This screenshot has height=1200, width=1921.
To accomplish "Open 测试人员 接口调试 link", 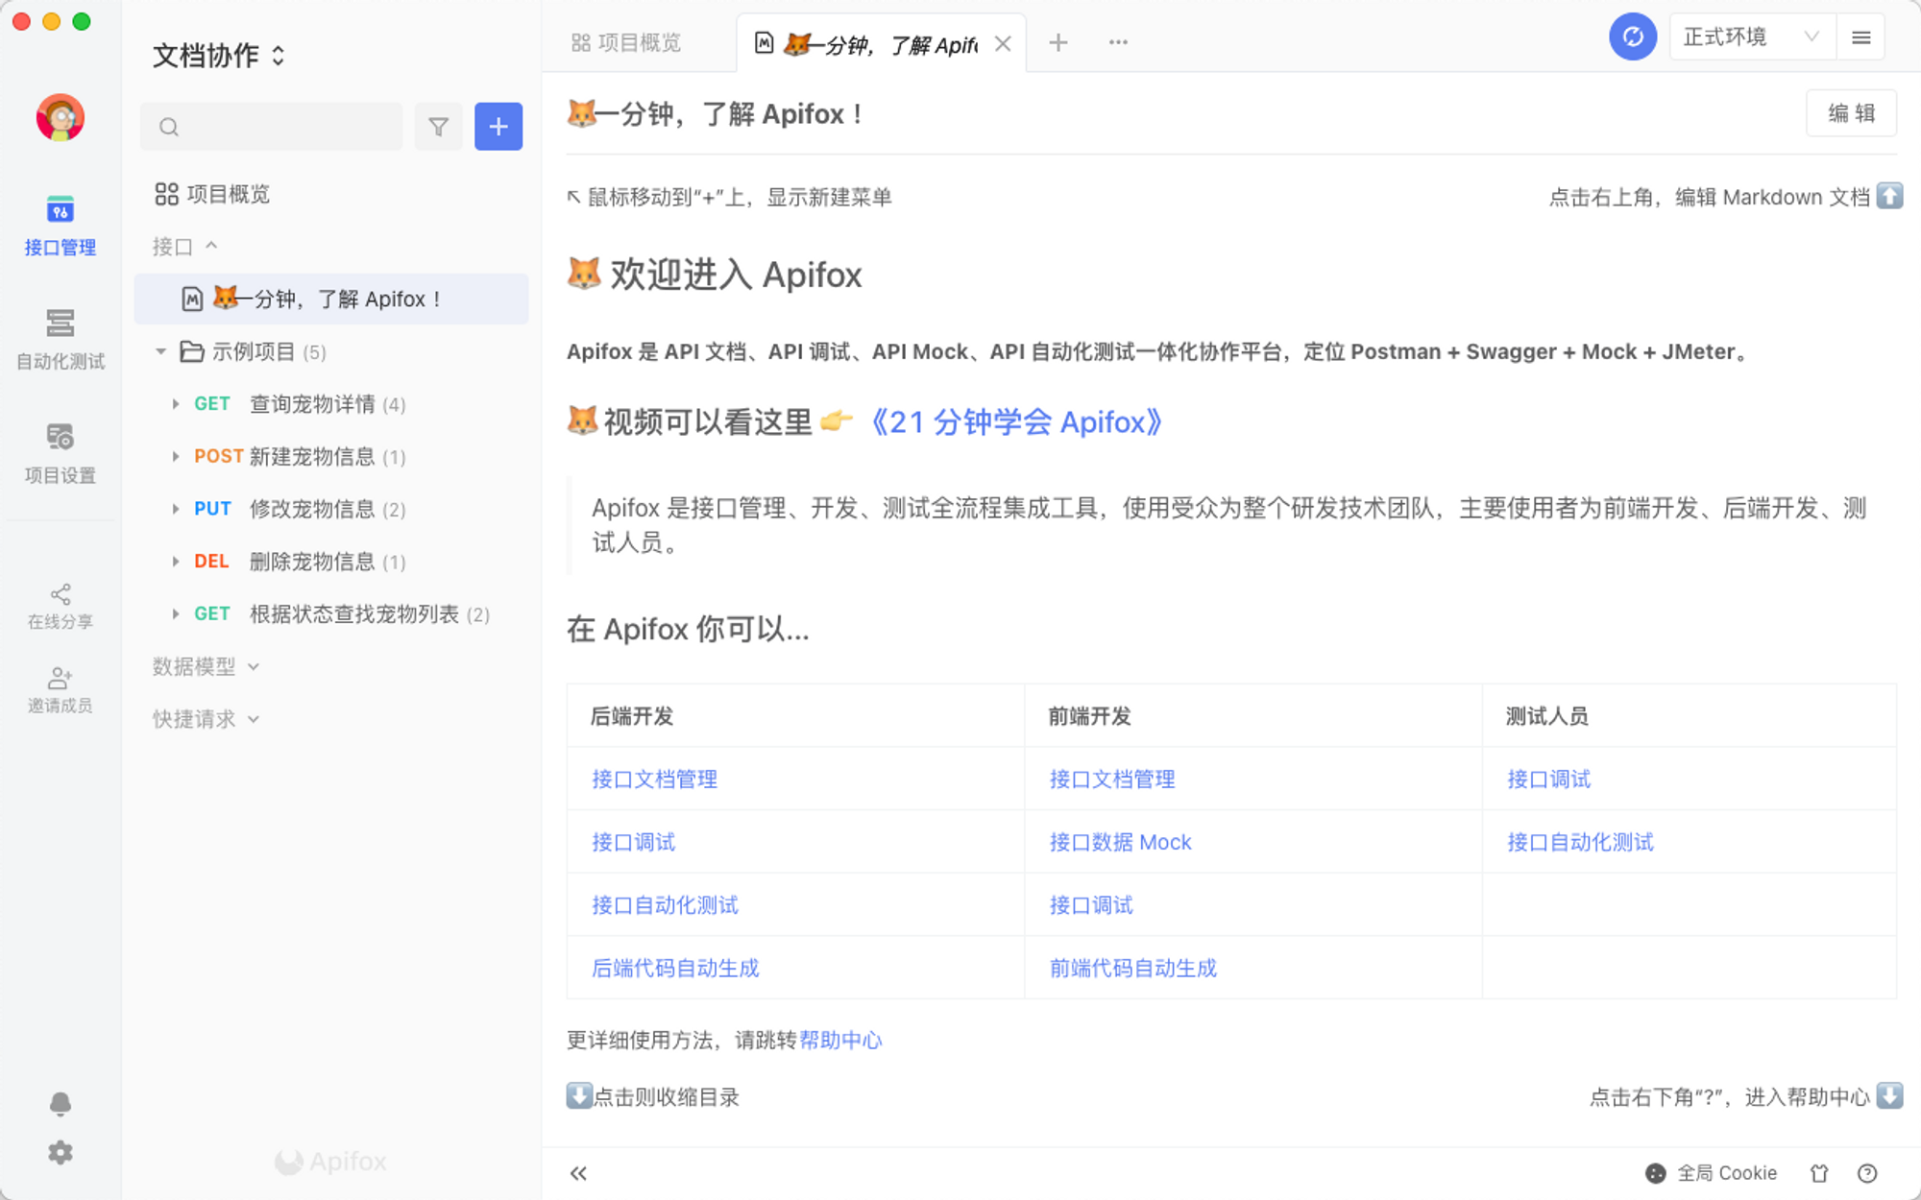I will (1548, 779).
